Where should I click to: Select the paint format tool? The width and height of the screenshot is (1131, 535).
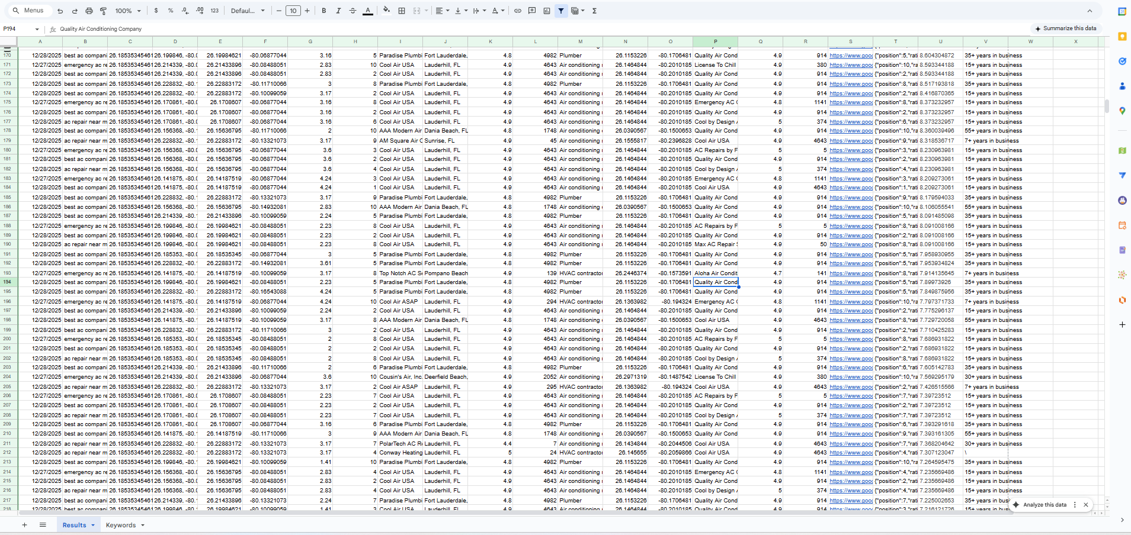pyautogui.click(x=103, y=11)
